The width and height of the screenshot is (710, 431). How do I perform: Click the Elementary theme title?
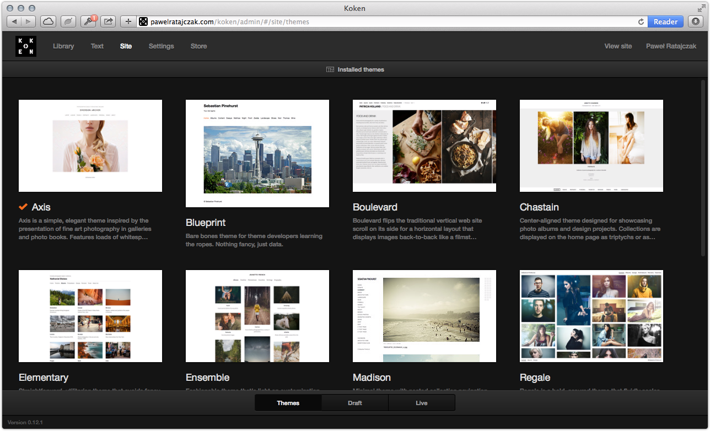(44, 378)
